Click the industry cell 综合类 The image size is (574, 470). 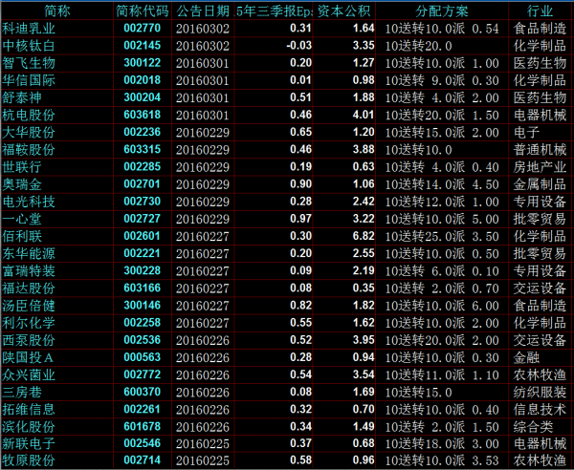point(534,426)
